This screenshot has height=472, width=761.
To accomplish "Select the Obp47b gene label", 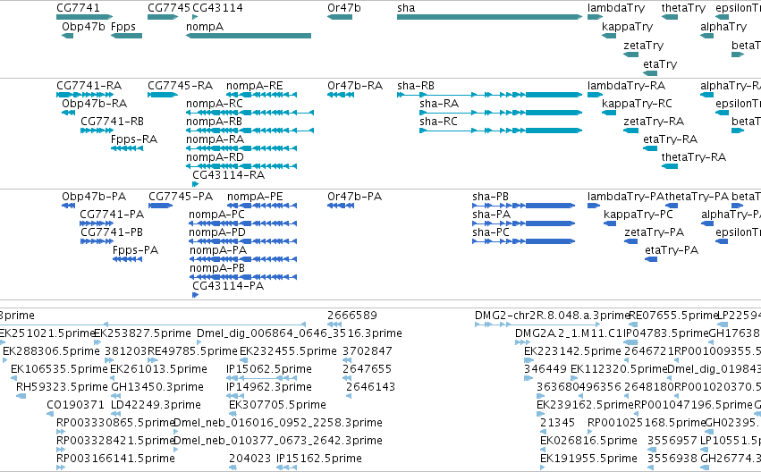I will (x=83, y=27).
